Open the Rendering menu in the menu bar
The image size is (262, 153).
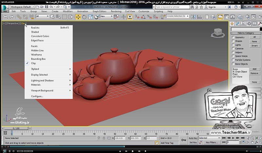point(116,11)
